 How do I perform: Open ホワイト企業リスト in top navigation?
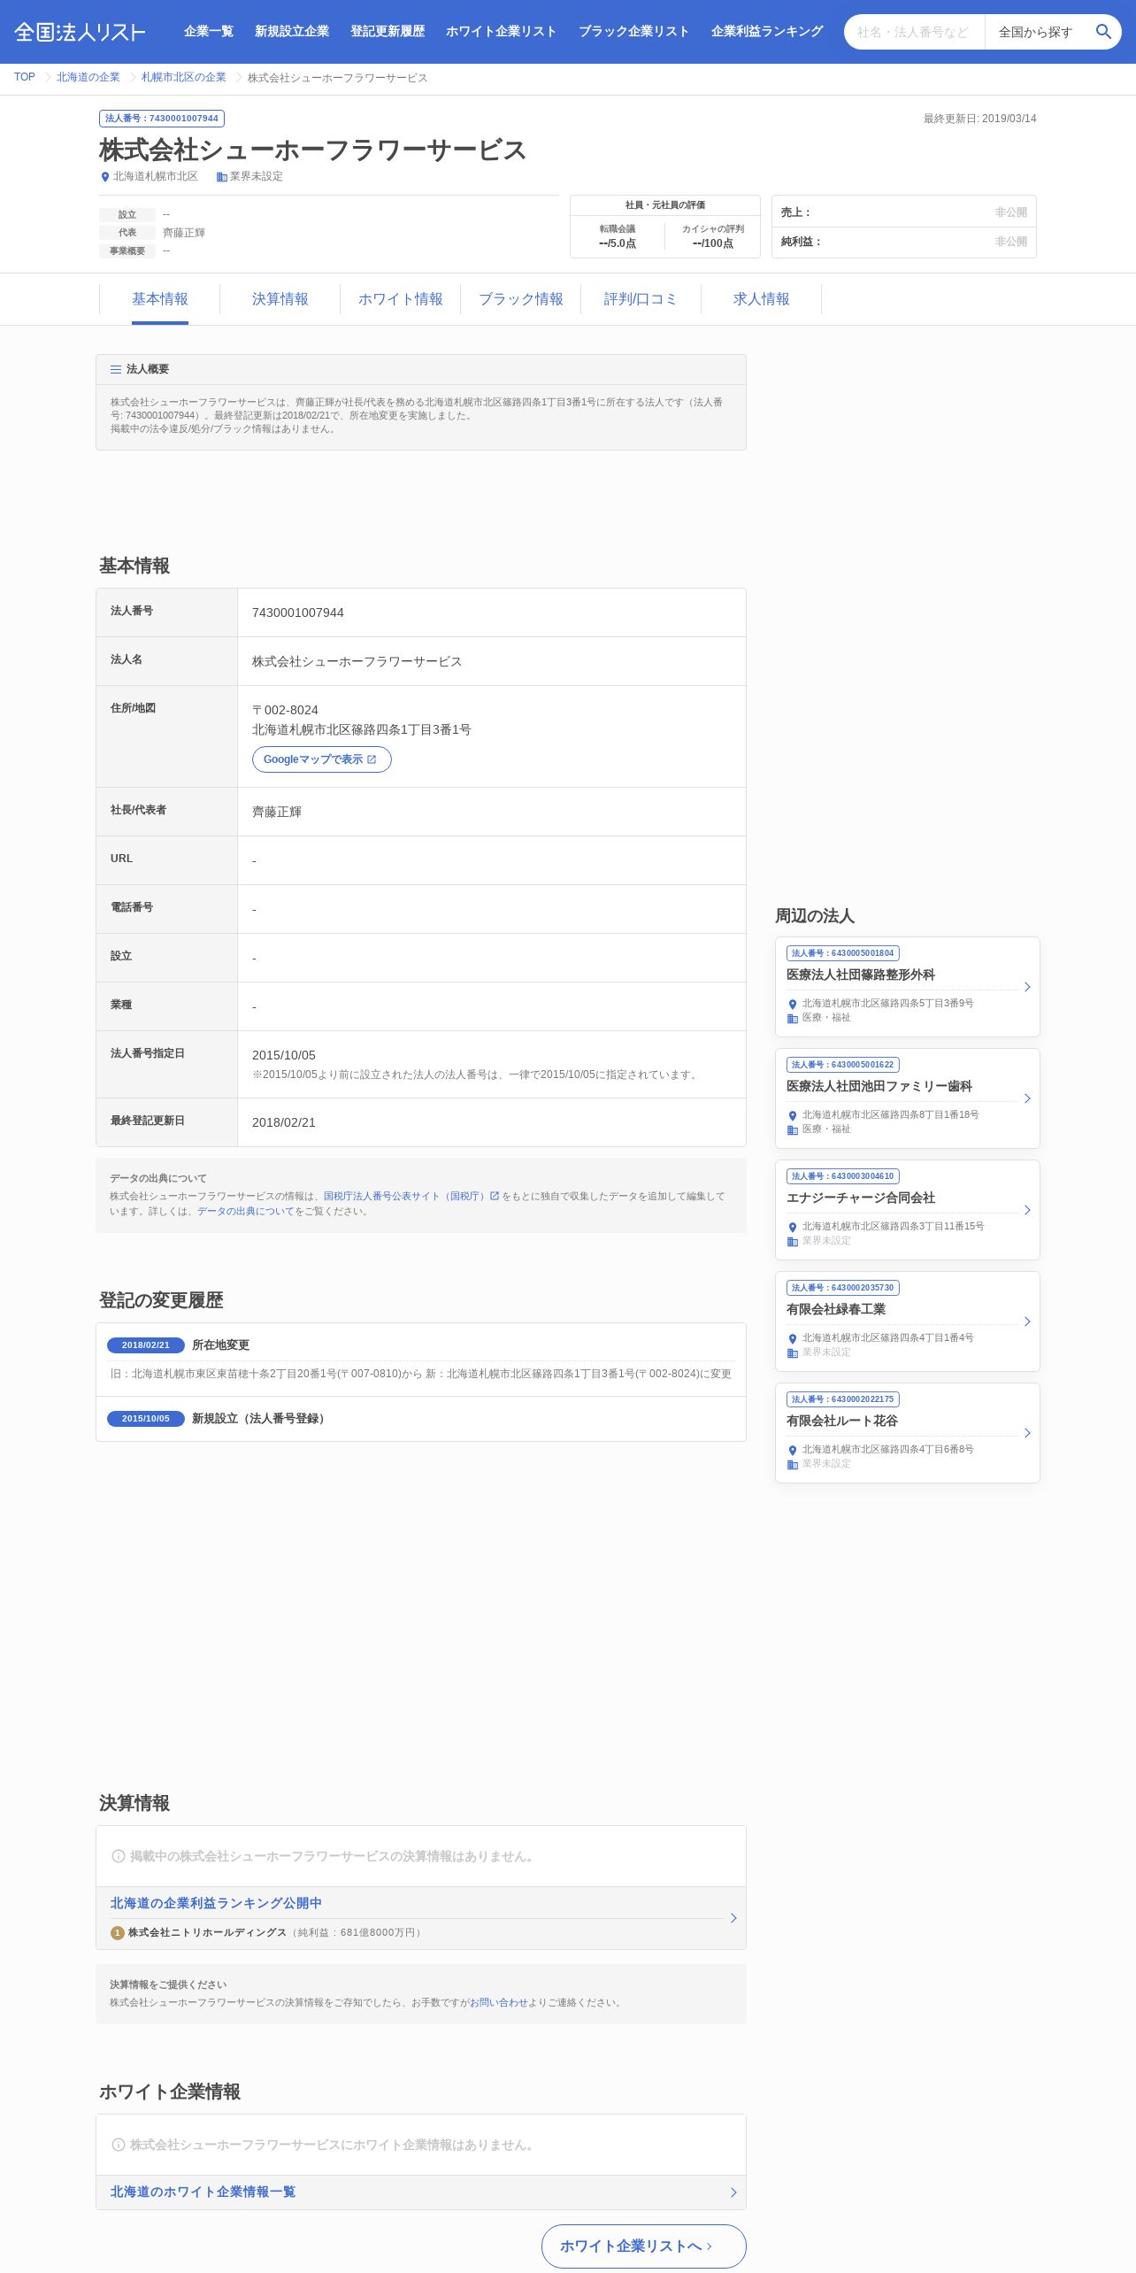coord(502,31)
